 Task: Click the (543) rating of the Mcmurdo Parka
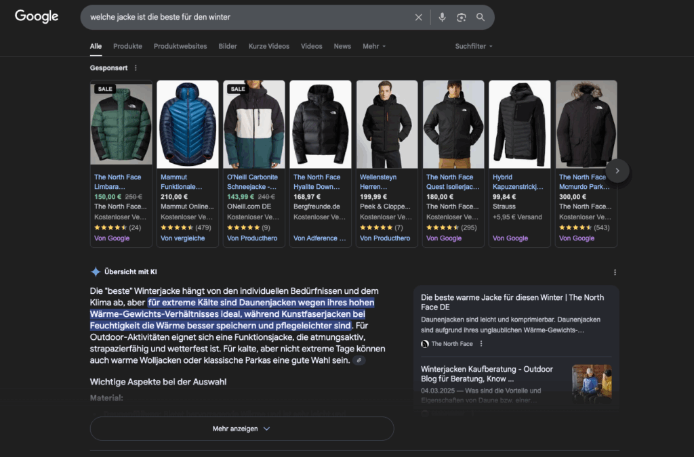pos(602,227)
